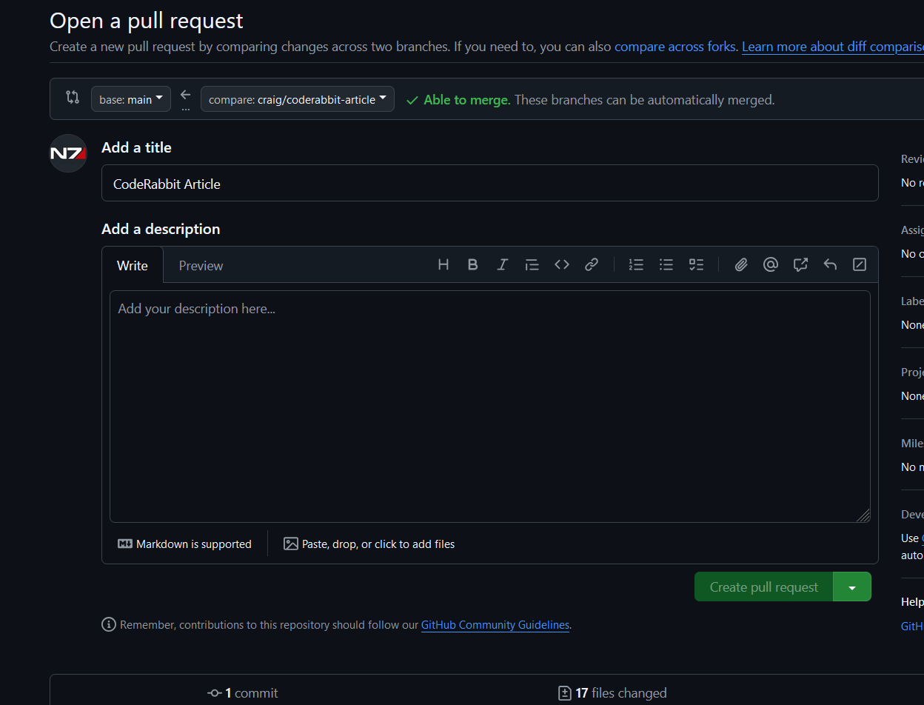Expand the Create pull request options arrow
The image size is (924, 705).
coord(852,587)
